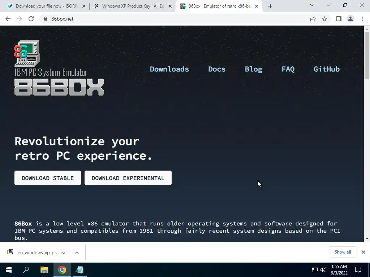
Task: Open the FAQ nav link
Action: pos(288,69)
